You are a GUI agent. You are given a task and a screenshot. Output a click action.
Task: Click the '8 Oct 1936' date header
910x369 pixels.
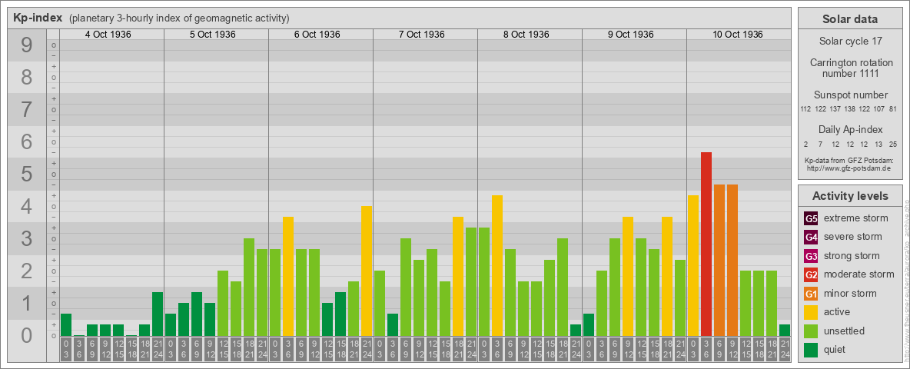click(526, 35)
